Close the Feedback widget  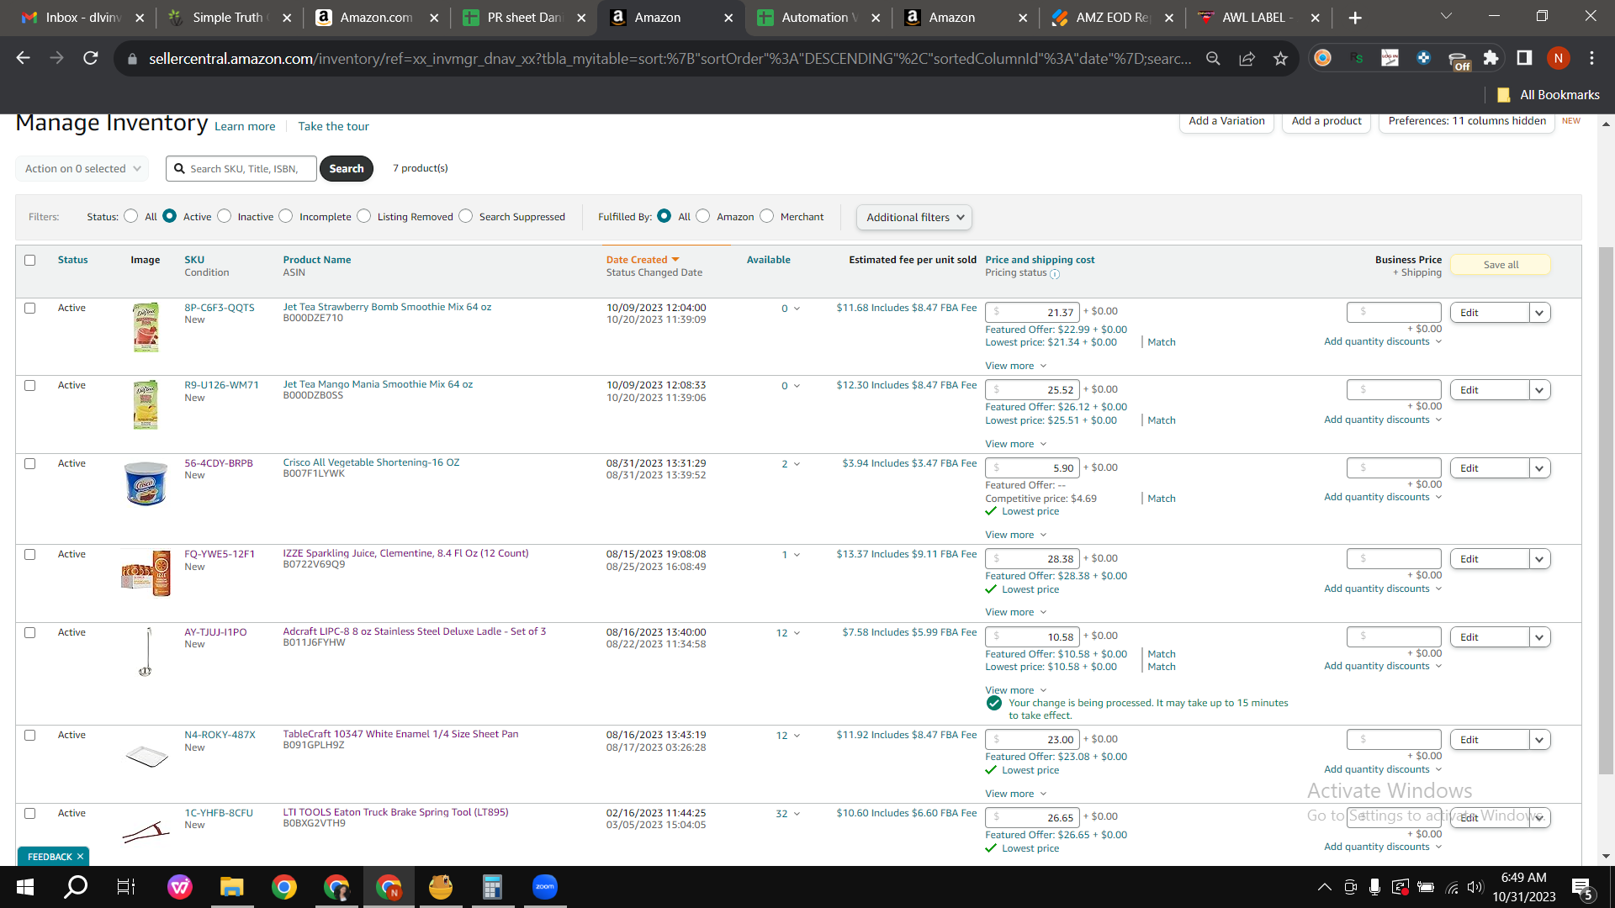click(80, 857)
